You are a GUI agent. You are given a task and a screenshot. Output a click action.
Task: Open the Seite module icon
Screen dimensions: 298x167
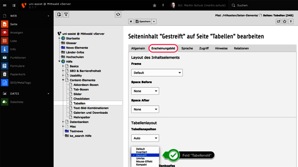tap(4, 24)
